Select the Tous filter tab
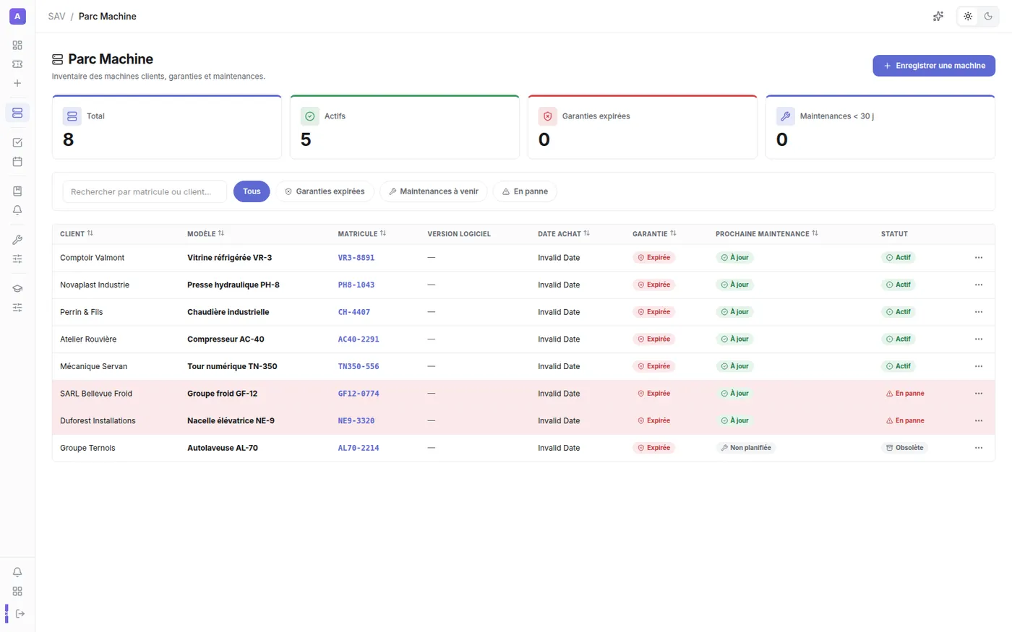The image size is (1012, 632). pos(252,191)
